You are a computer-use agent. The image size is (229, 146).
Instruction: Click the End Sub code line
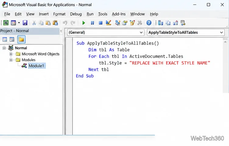(x=85, y=76)
